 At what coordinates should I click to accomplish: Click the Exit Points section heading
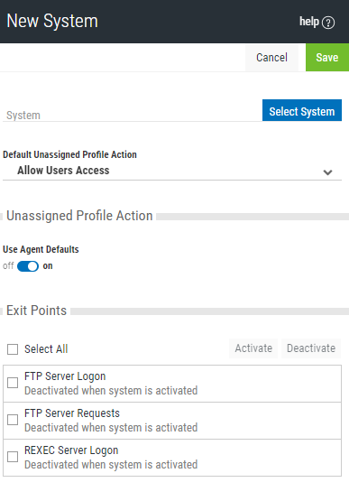[36, 311]
